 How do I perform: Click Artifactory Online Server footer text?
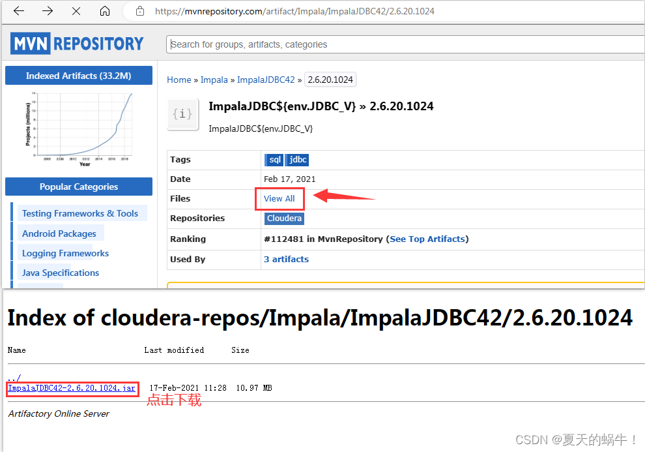point(59,414)
